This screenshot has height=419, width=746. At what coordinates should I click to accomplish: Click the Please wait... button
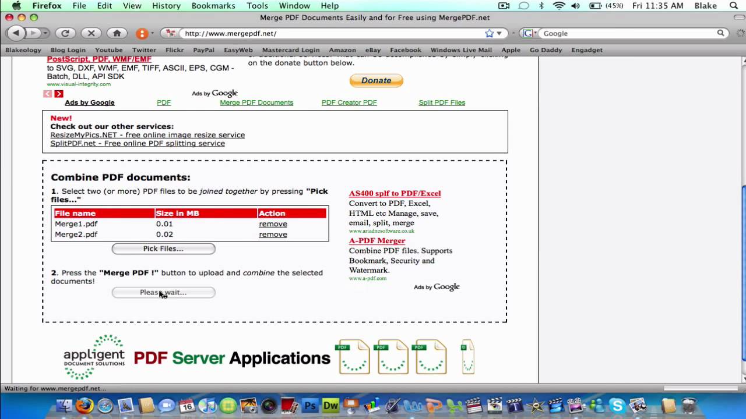pos(163,292)
